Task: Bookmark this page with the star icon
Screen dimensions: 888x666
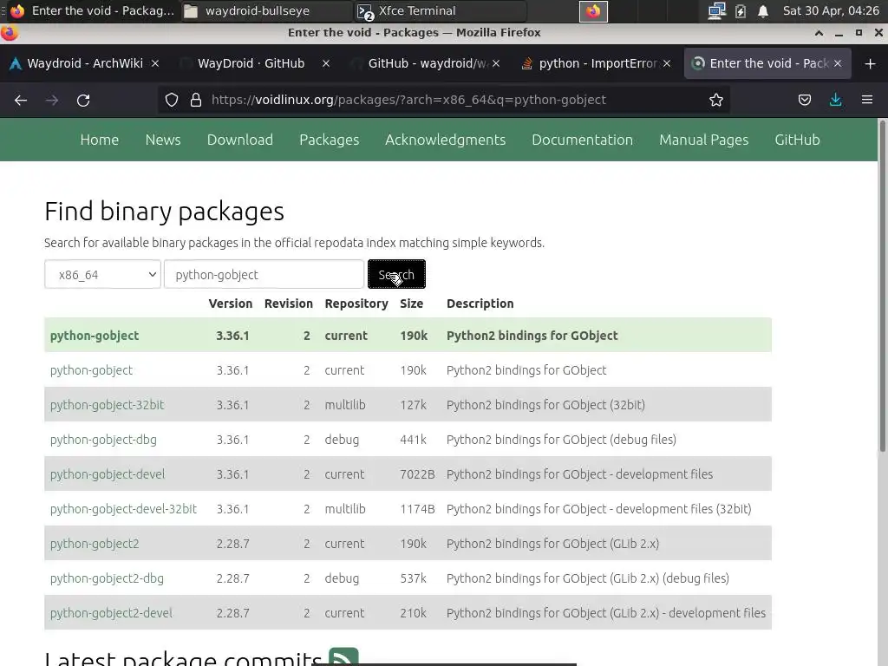Action: pos(716,101)
